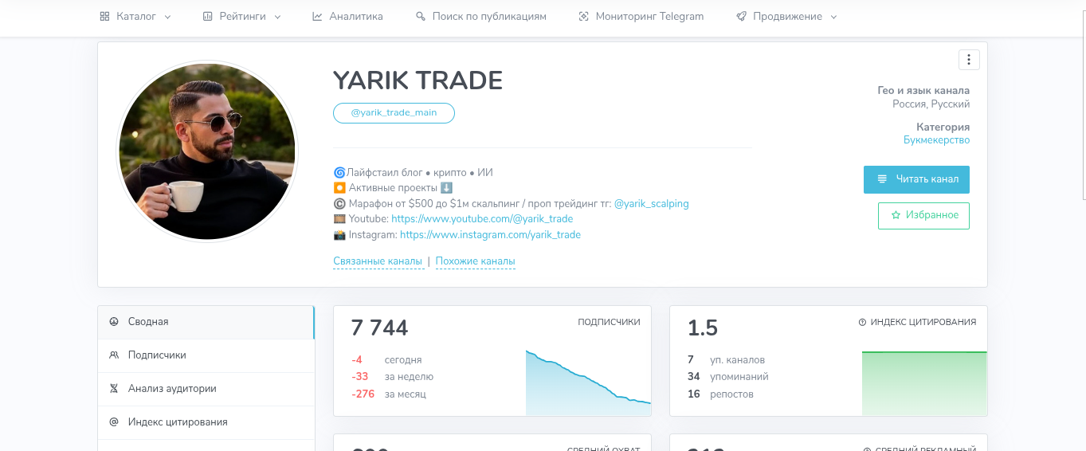Select the Индекс цитирования sidebar tab
1086x451 pixels.
point(206,422)
